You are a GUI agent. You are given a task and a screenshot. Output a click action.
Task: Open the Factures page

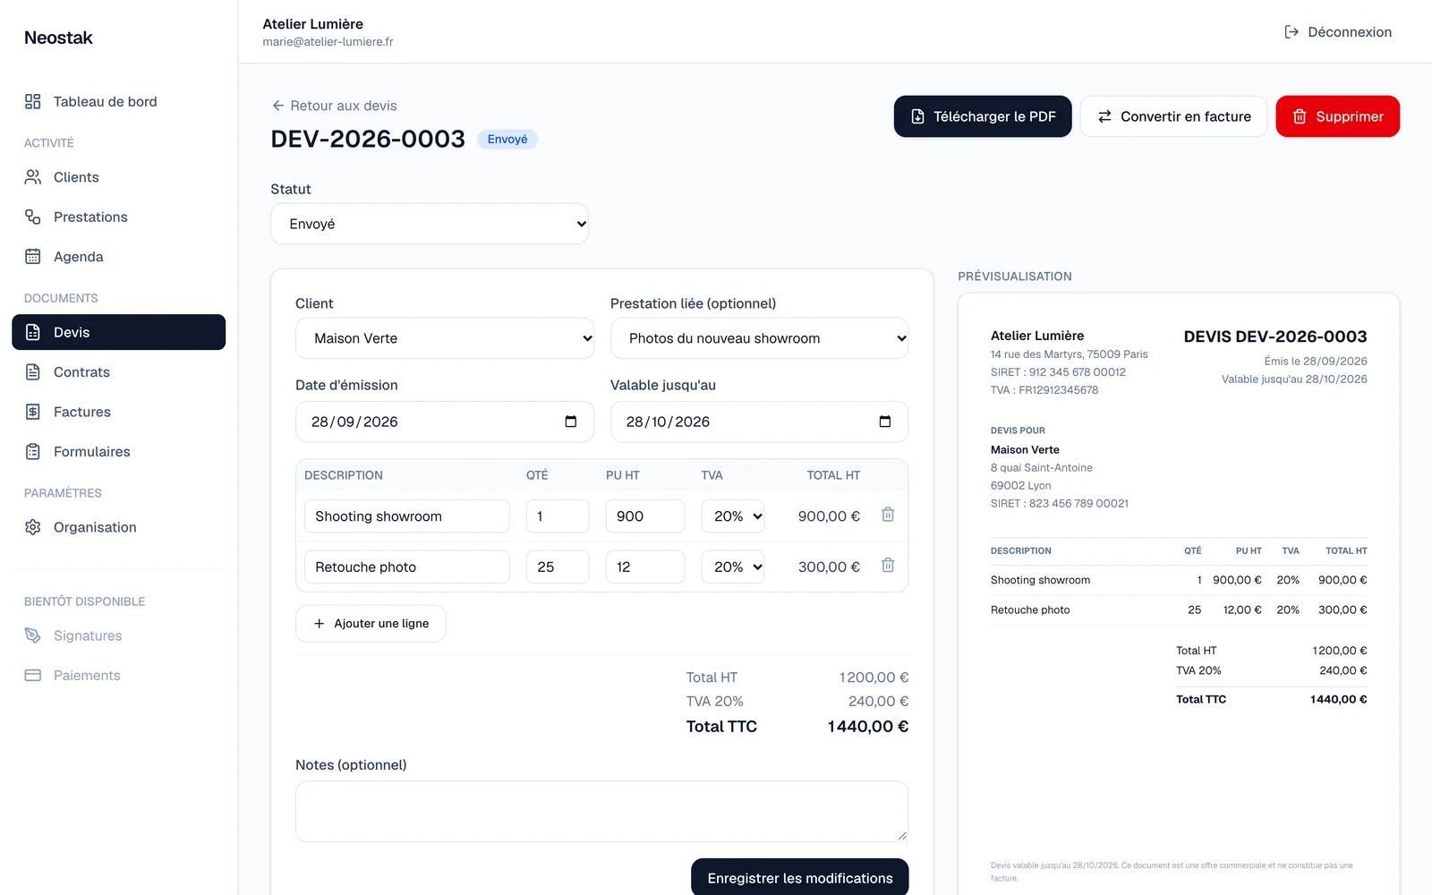point(118,412)
